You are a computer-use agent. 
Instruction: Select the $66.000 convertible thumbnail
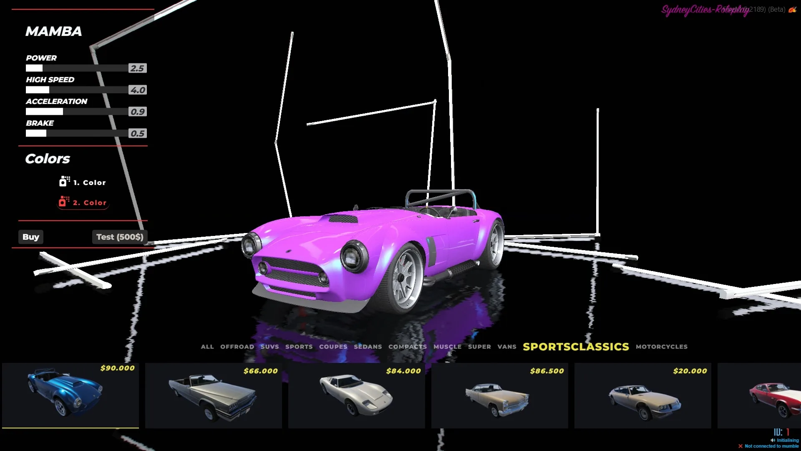pos(213,395)
